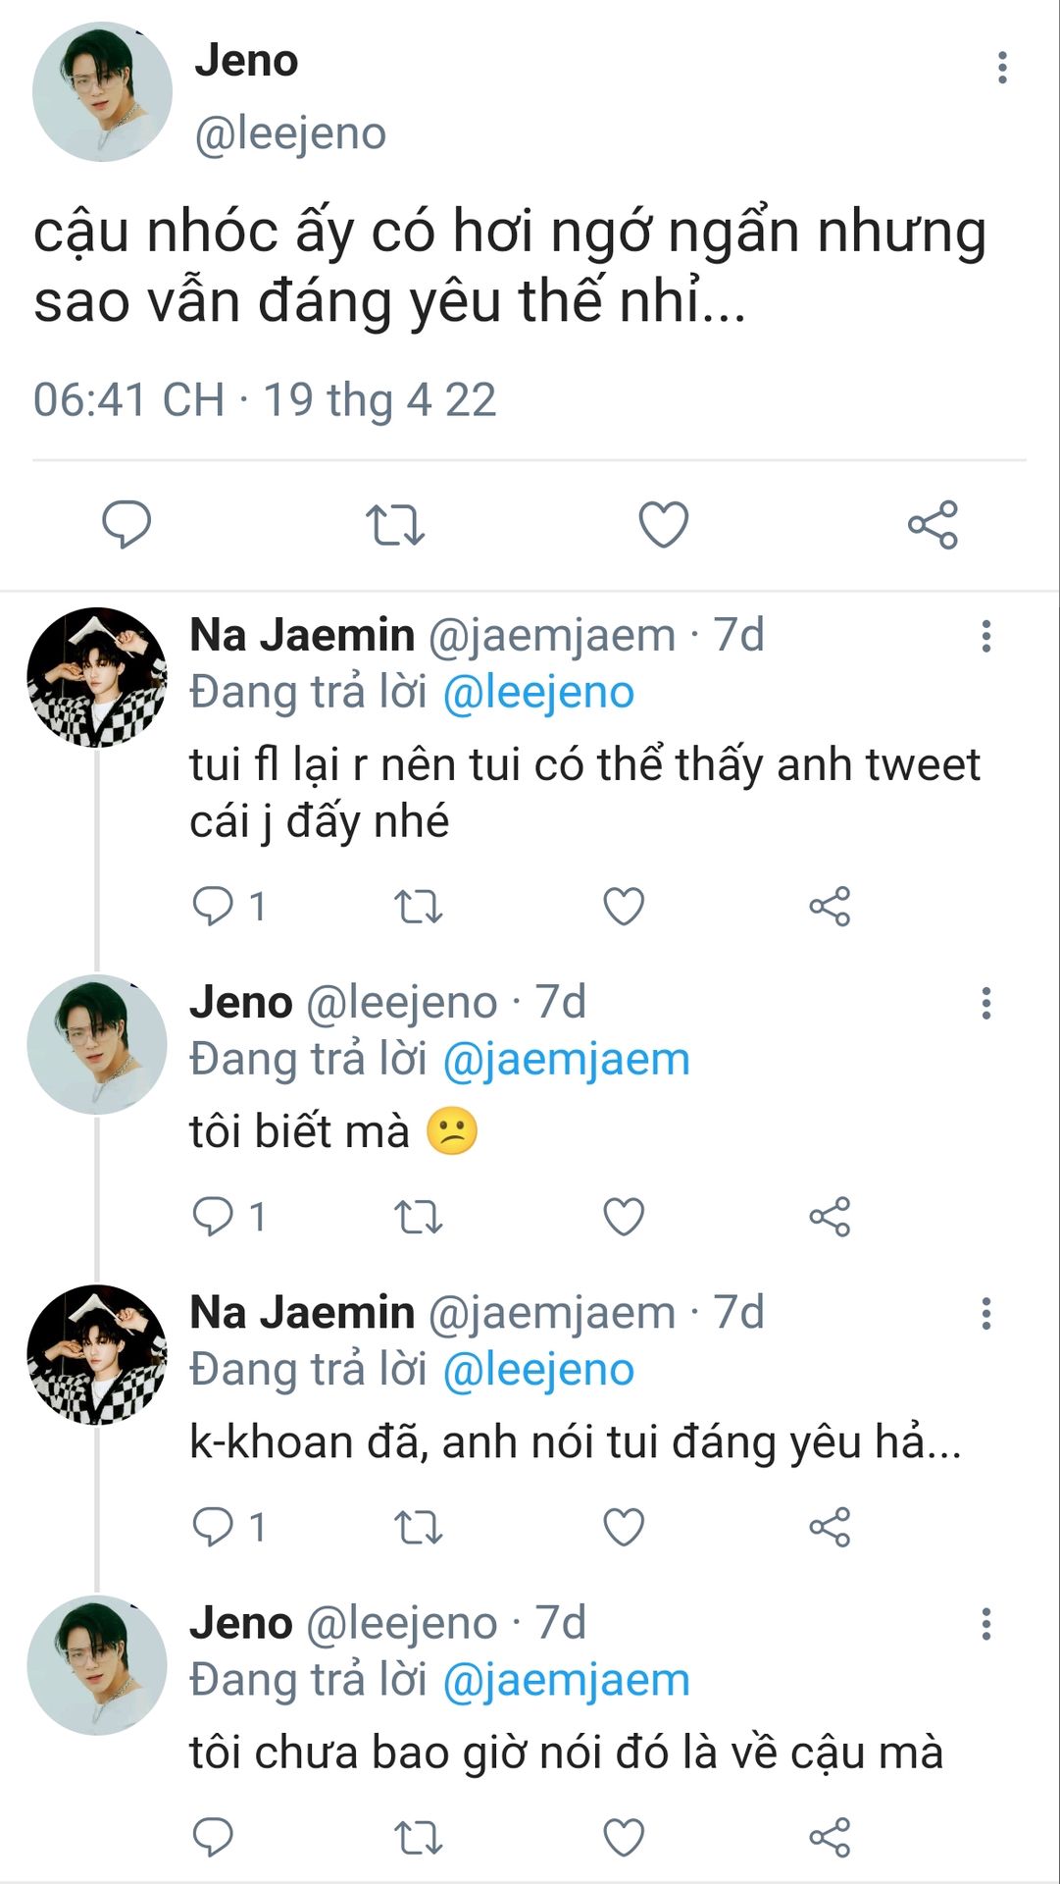
Task: Open three-dot menu on Jaemin's first reply
Action: pos(985,636)
